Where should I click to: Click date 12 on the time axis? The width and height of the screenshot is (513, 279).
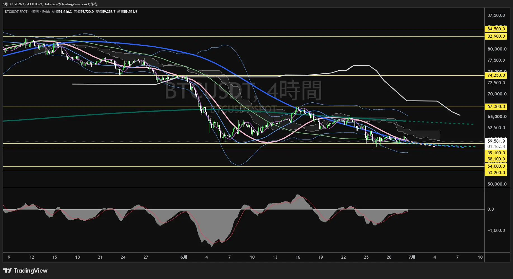(32, 257)
